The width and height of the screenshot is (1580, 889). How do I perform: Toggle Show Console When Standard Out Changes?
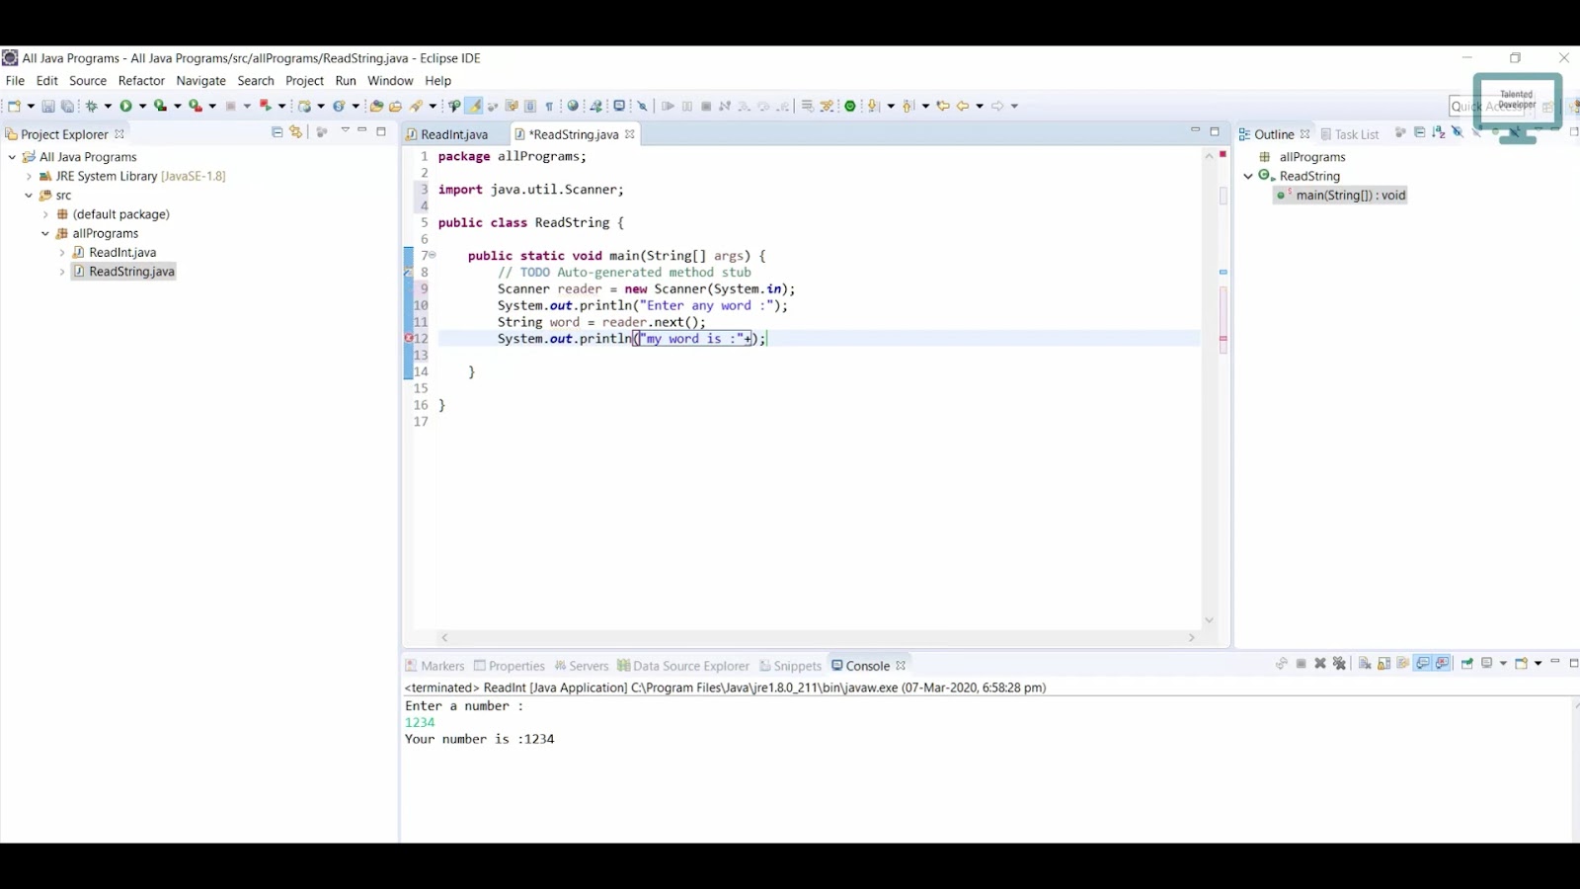click(1423, 663)
